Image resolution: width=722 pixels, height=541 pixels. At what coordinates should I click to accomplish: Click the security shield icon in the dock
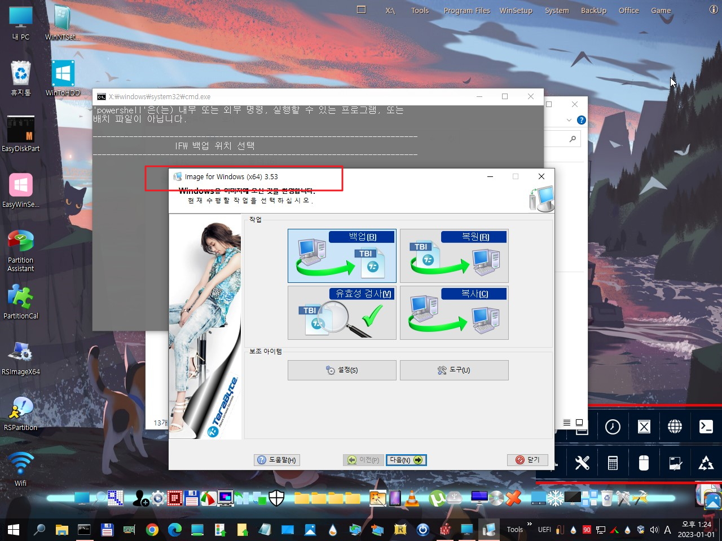click(x=276, y=498)
